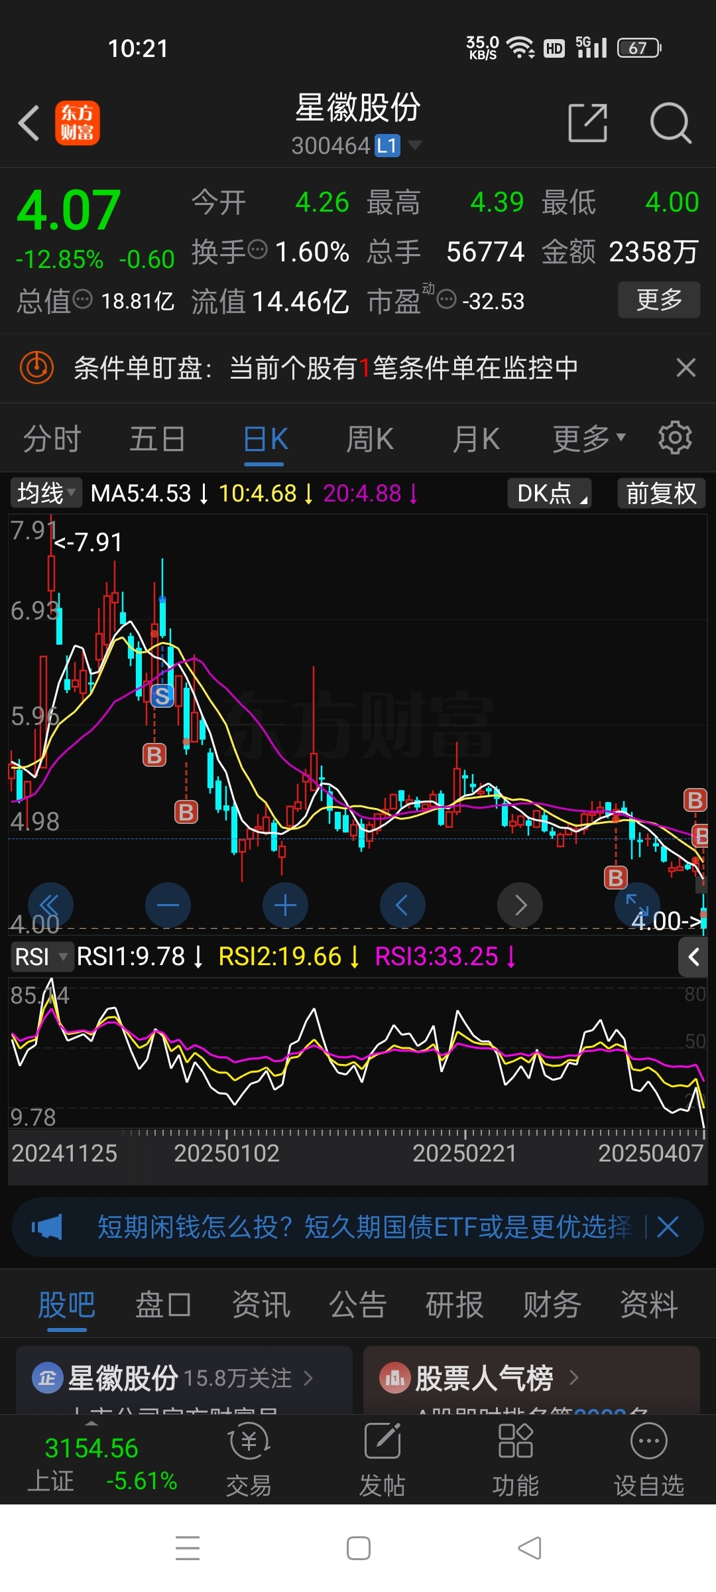Image resolution: width=716 pixels, height=1592 pixels.
Task: Tap the back arrow icon
Action: [x=29, y=123]
